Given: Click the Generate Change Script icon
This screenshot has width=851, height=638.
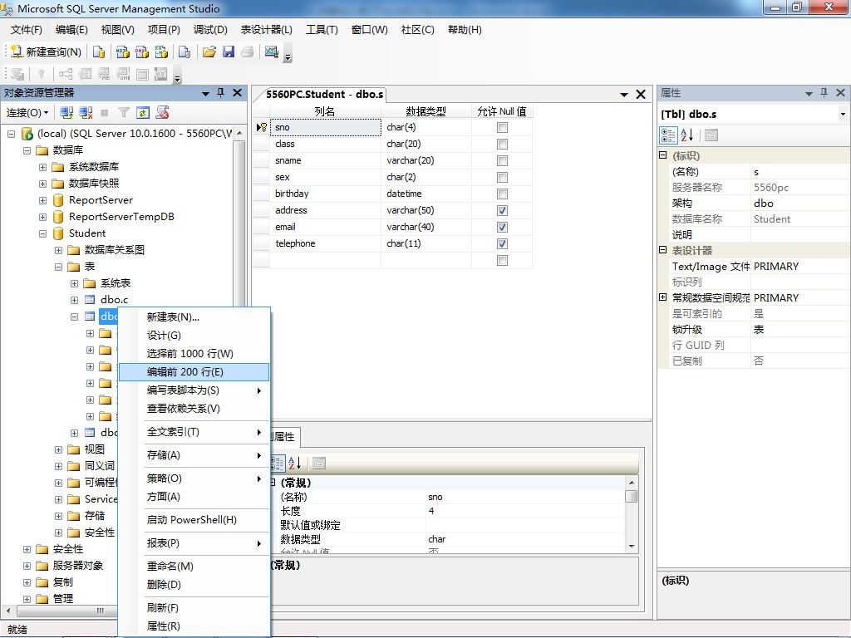Looking at the screenshot, I should click(17, 74).
